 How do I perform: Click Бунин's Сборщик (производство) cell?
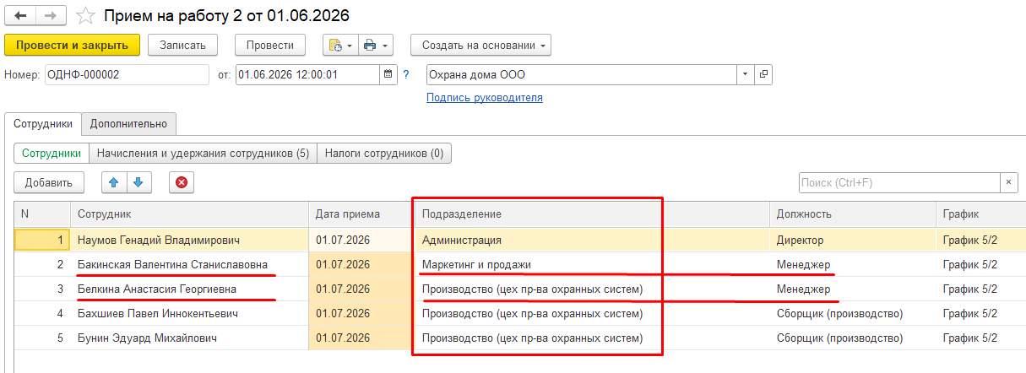click(852, 338)
